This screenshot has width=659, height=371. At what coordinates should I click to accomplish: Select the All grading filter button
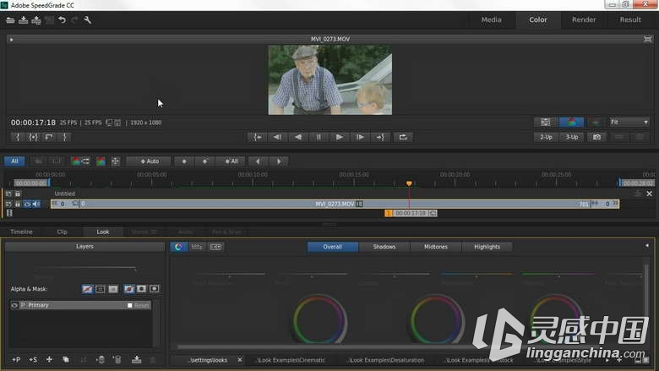coord(14,161)
